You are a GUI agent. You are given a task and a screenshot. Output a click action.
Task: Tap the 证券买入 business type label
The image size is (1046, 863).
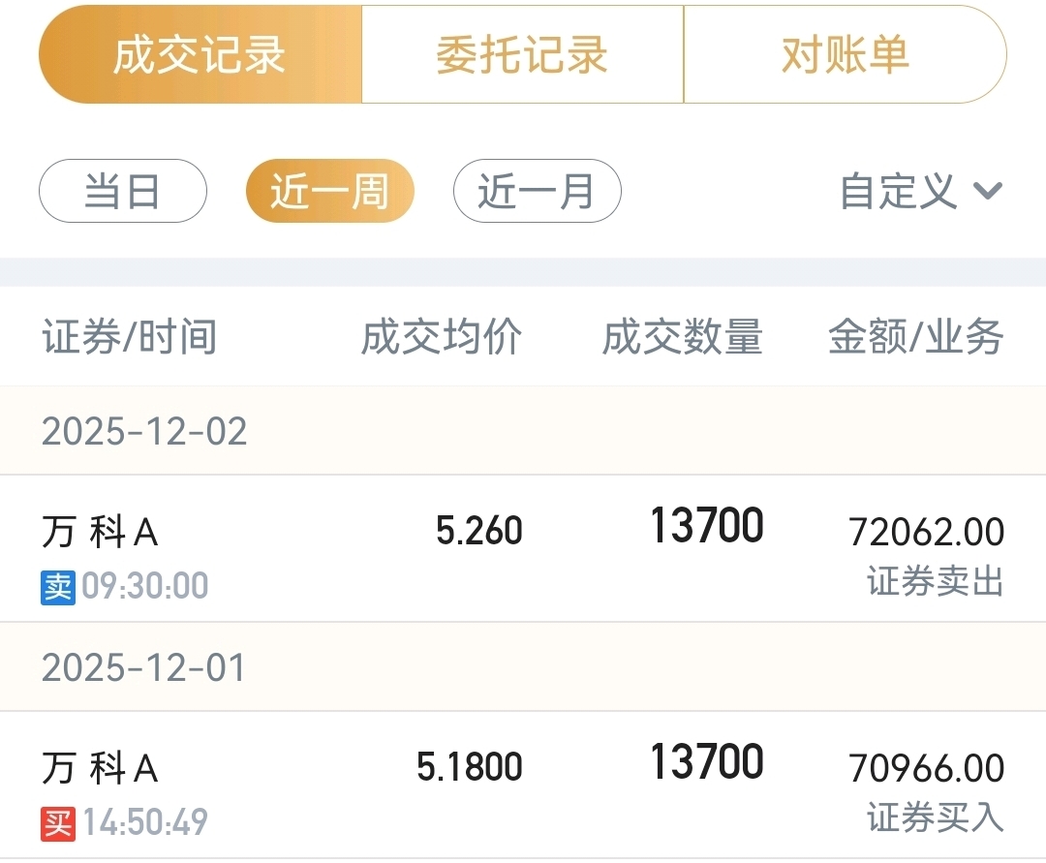pyautogui.click(x=935, y=818)
